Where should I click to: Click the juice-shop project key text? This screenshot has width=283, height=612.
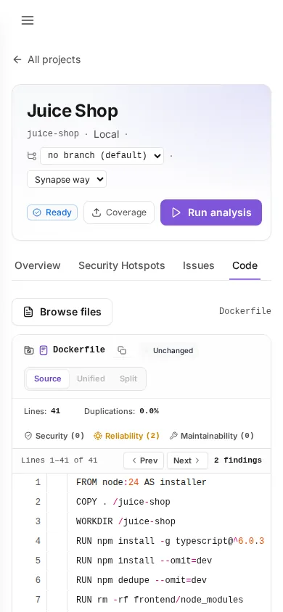point(53,134)
